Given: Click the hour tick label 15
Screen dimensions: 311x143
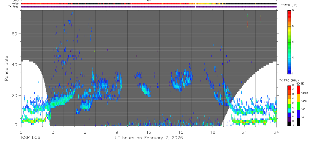Looking at the screenshot, I should coord(181,132).
